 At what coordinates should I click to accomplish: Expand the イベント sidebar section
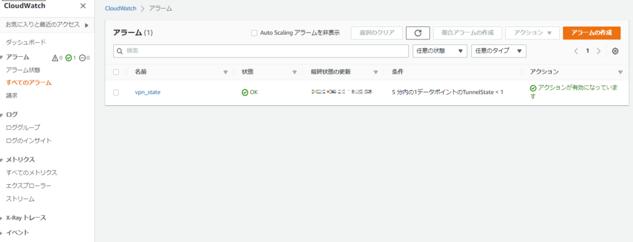2,233
